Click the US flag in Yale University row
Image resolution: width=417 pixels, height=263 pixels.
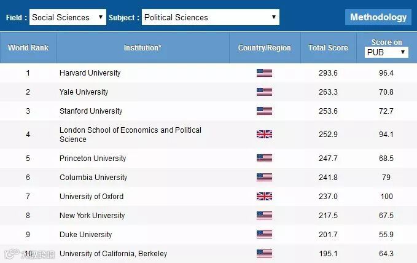264,92
